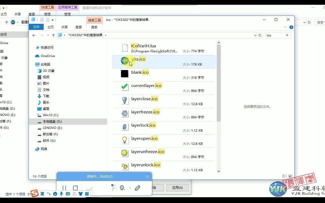
Task: Click the currentlayer.ico green checkmark icon
Action: (124, 87)
